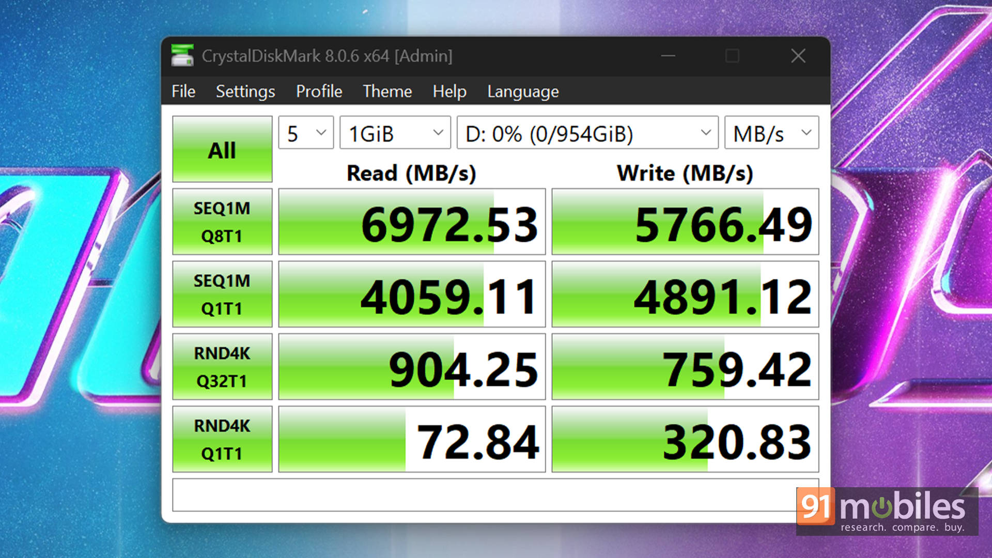Start all benchmarks with the All button

tap(222, 149)
